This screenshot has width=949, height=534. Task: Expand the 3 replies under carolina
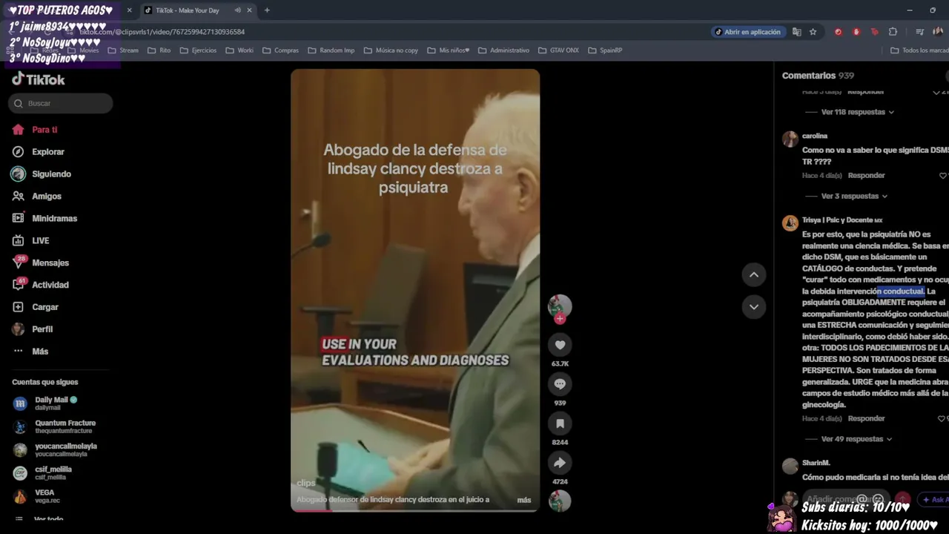pyautogui.click(x=854, y=197)
